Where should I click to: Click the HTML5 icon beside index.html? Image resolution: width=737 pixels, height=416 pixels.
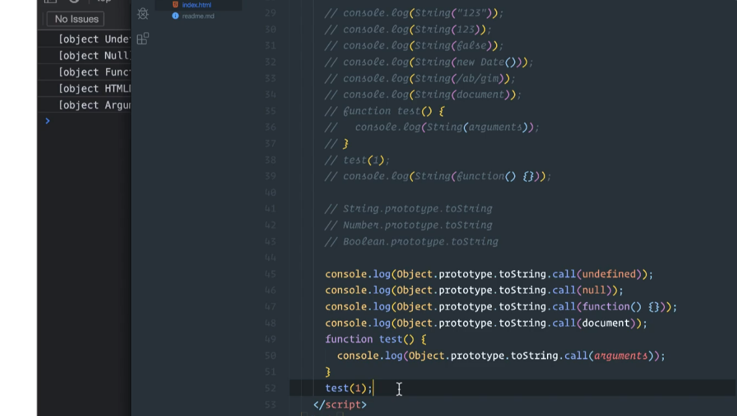tap(175, 5)
